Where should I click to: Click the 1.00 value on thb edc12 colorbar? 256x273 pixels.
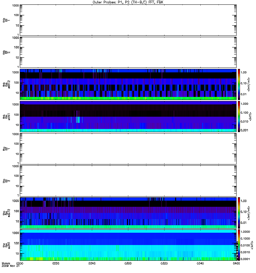[x=243, y=72]
